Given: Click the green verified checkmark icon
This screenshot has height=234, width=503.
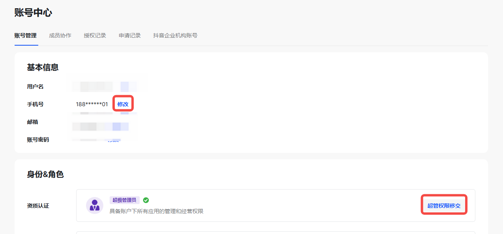Looking at the screenshot, I should pos(146,200).
